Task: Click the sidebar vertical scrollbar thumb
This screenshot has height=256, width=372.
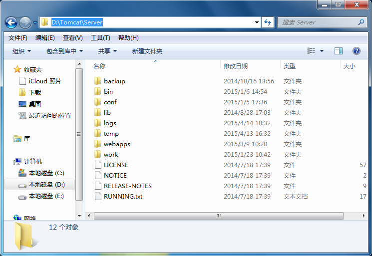Action: click(79, 134)
